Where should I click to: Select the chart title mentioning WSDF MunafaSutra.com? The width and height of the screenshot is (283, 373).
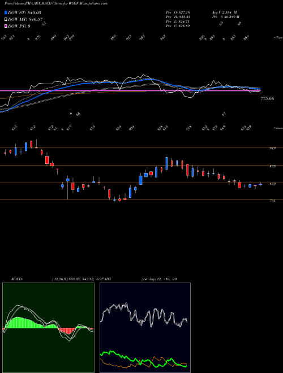tap(56, 3)
